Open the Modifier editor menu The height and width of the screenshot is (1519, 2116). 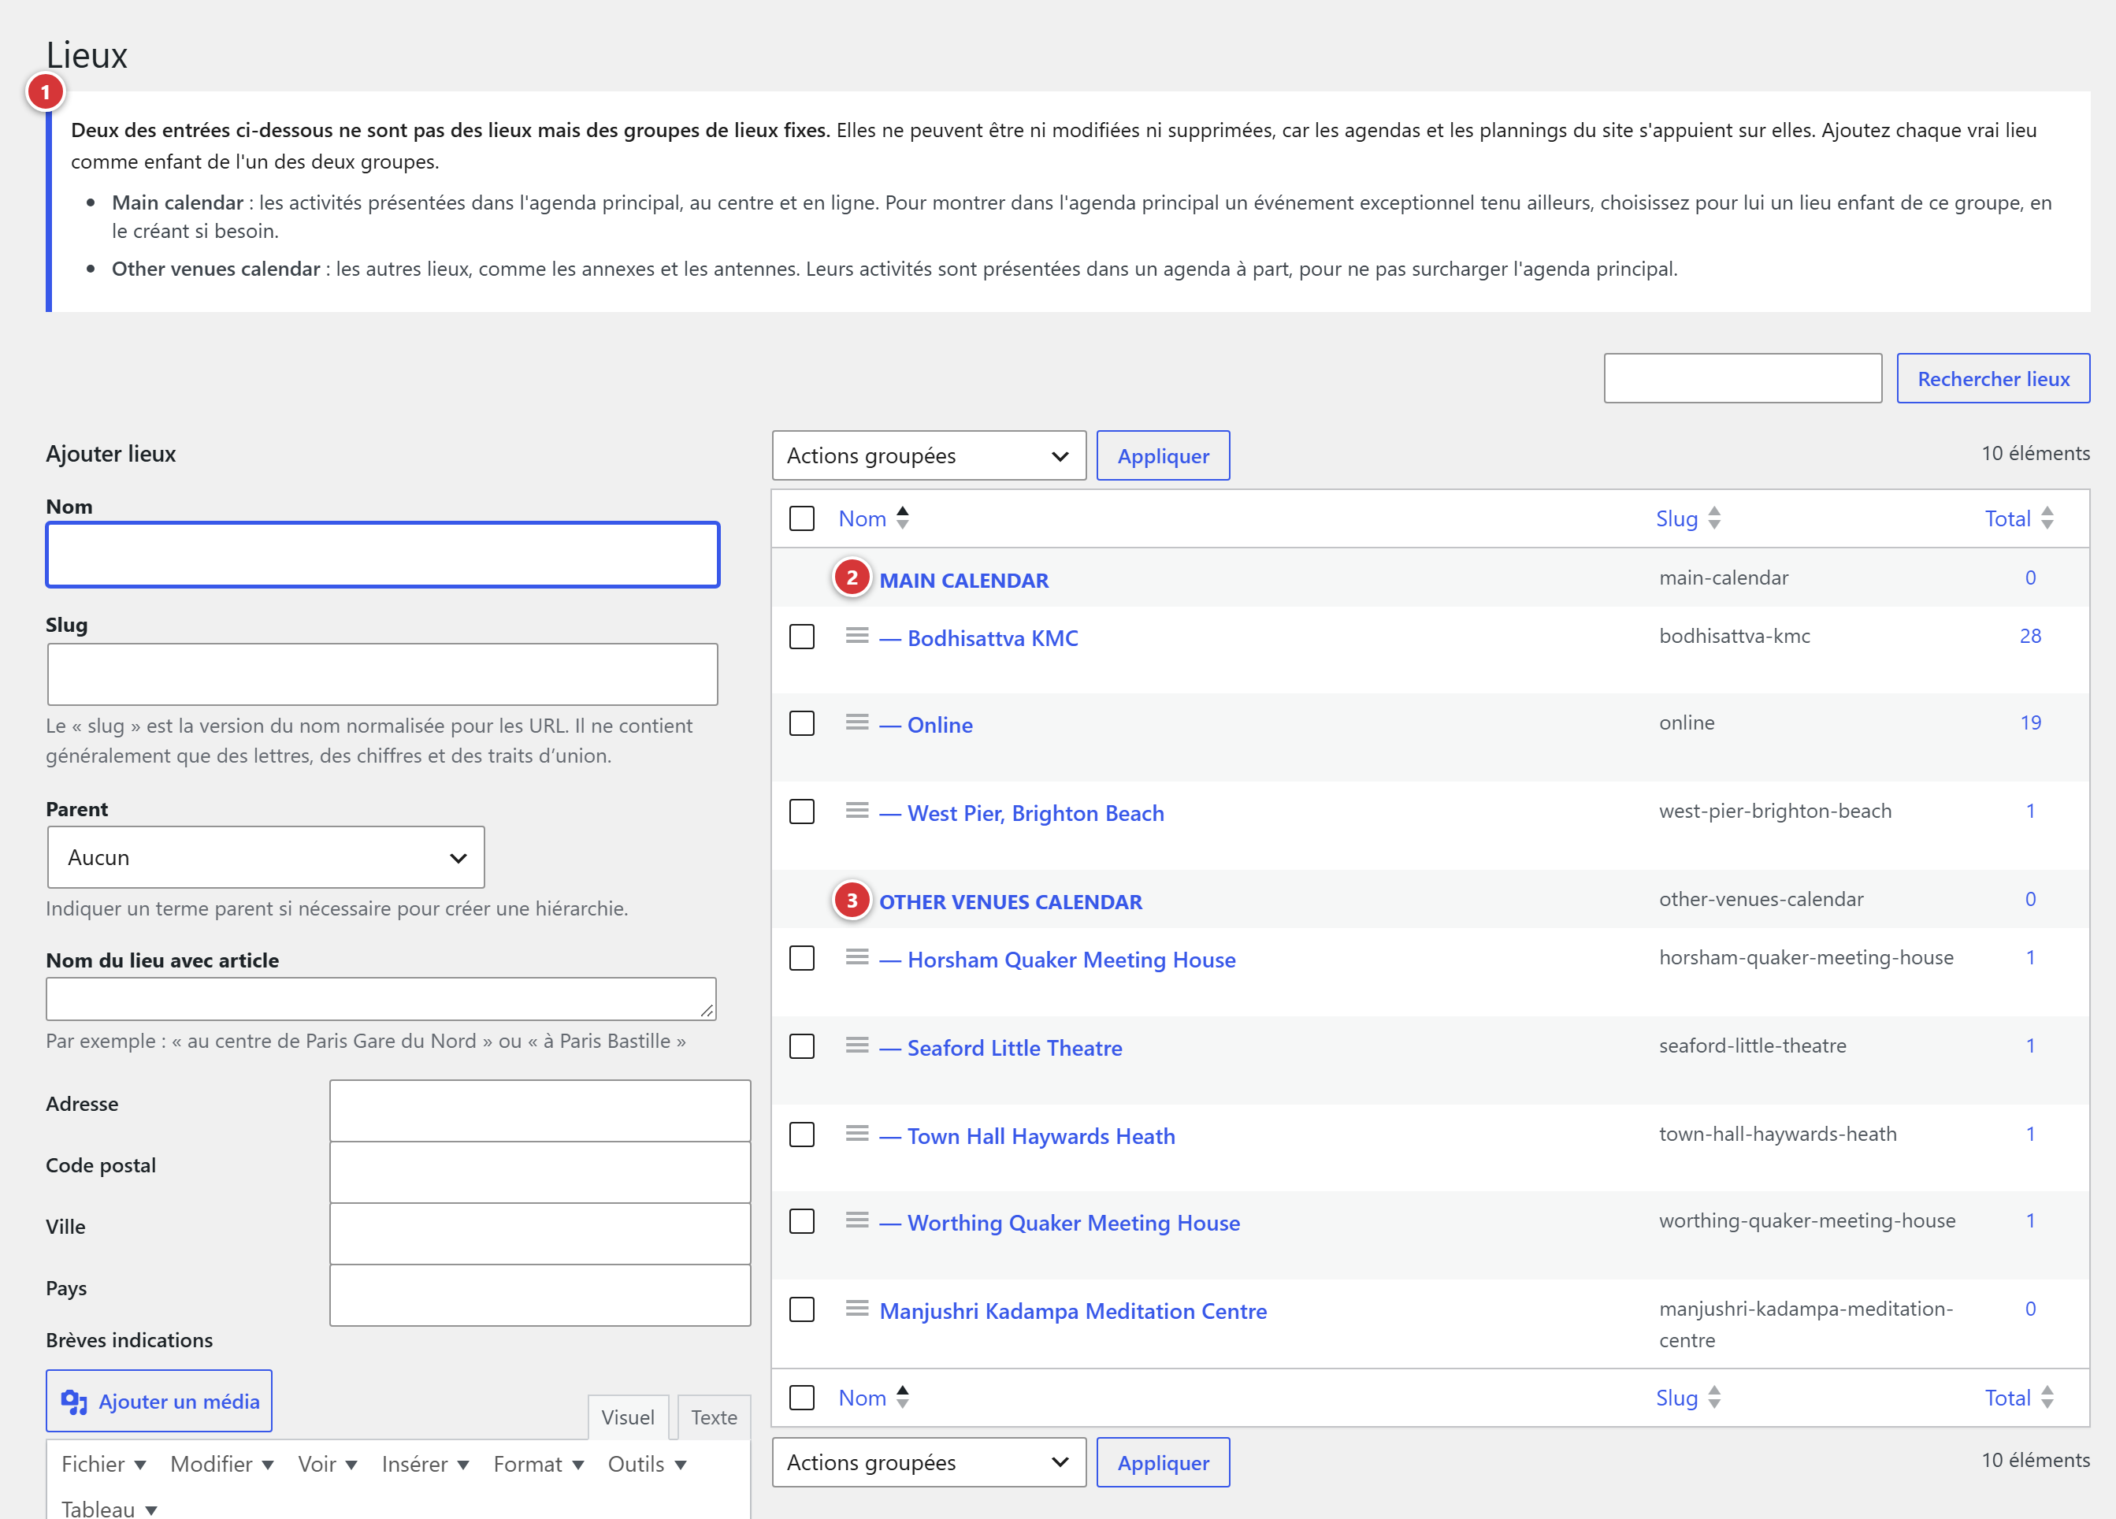pos(221,1464)
